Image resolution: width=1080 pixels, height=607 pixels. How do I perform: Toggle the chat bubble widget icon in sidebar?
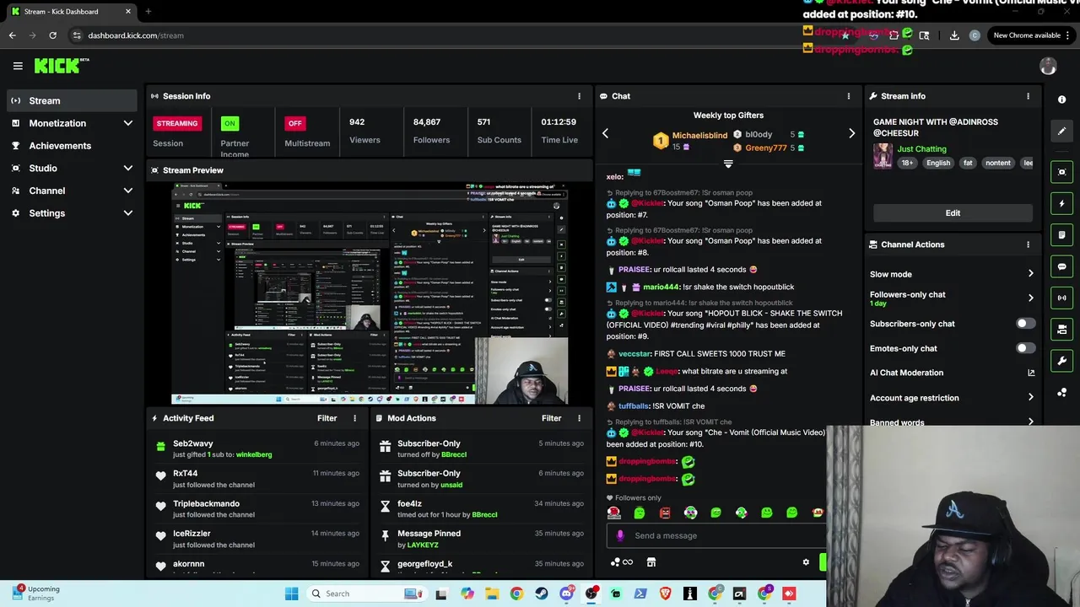1061,266
